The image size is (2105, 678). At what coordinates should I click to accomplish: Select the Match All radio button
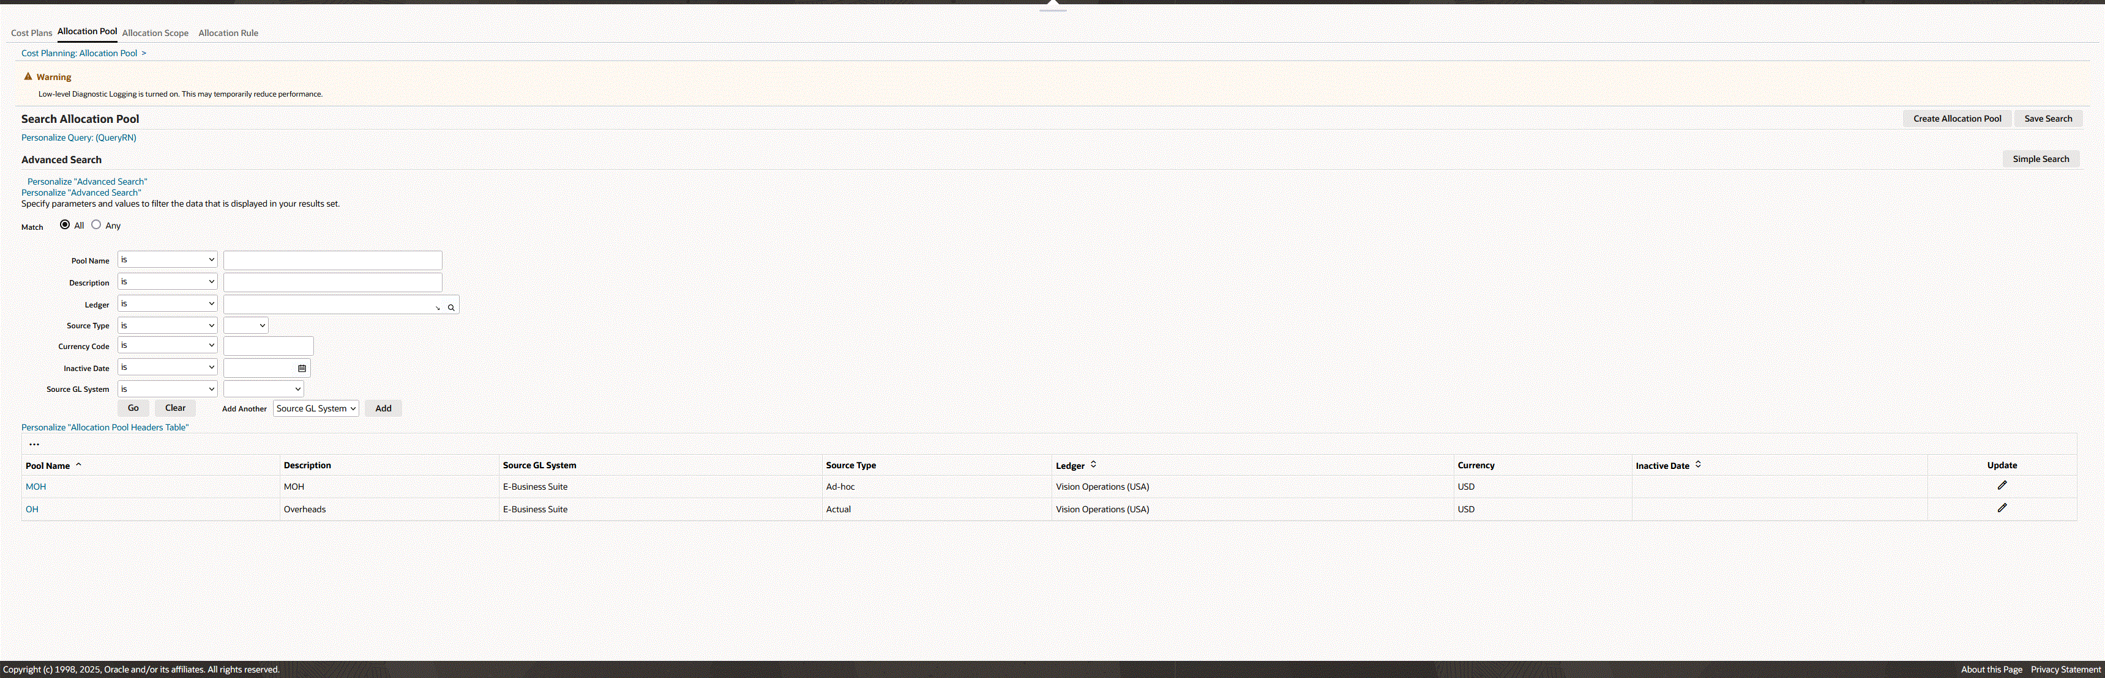64,224
